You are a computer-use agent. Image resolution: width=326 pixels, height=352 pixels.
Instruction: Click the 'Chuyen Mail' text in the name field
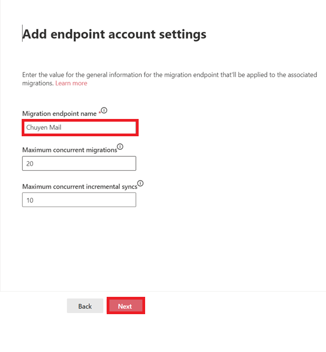[43, 128]
